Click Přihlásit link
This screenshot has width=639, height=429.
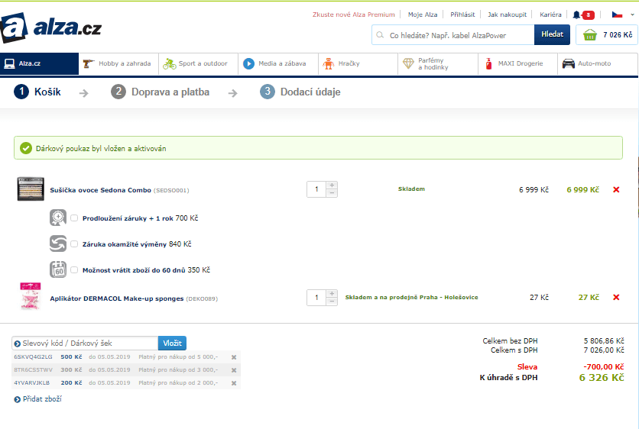pos(462,15)
